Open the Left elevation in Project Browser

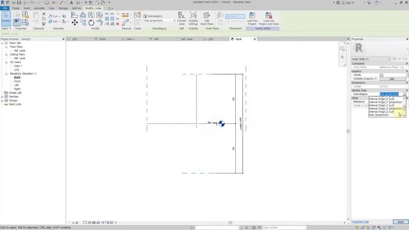pos(17,85)
